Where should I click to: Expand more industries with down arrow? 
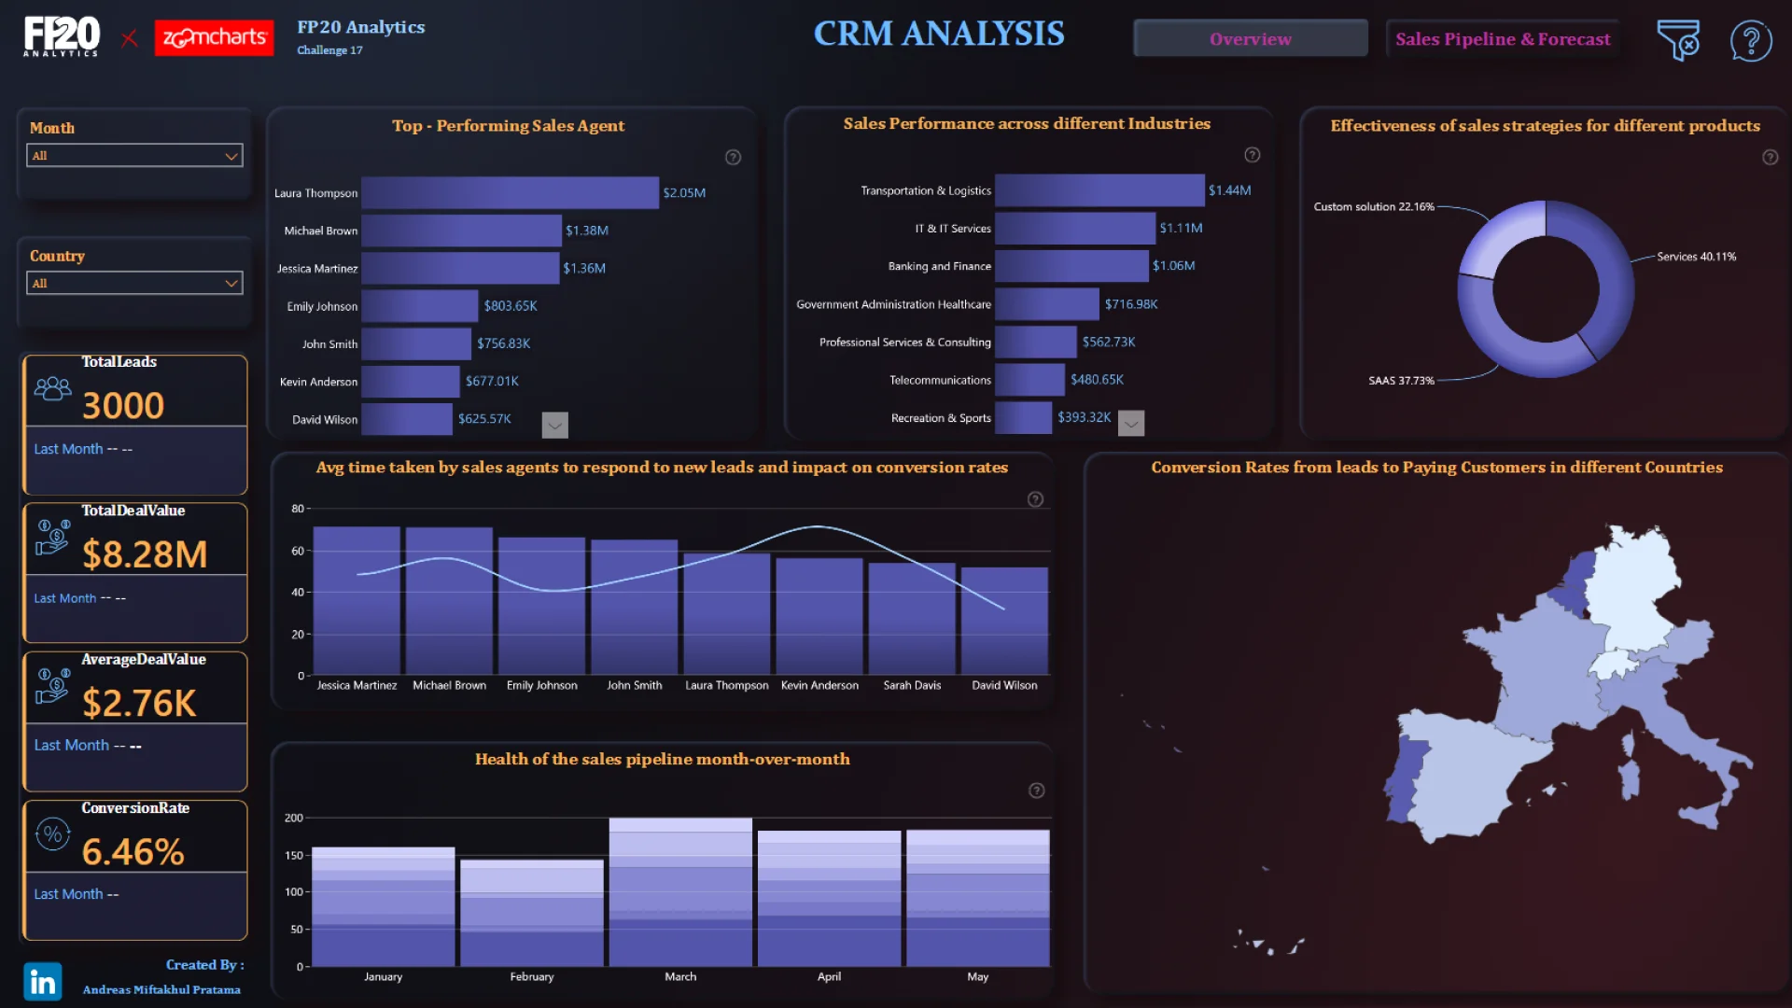coord(1131,424)
